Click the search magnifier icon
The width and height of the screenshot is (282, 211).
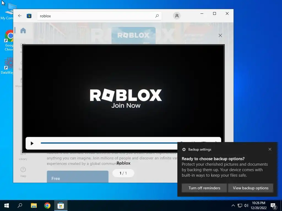tap(157, 16)
